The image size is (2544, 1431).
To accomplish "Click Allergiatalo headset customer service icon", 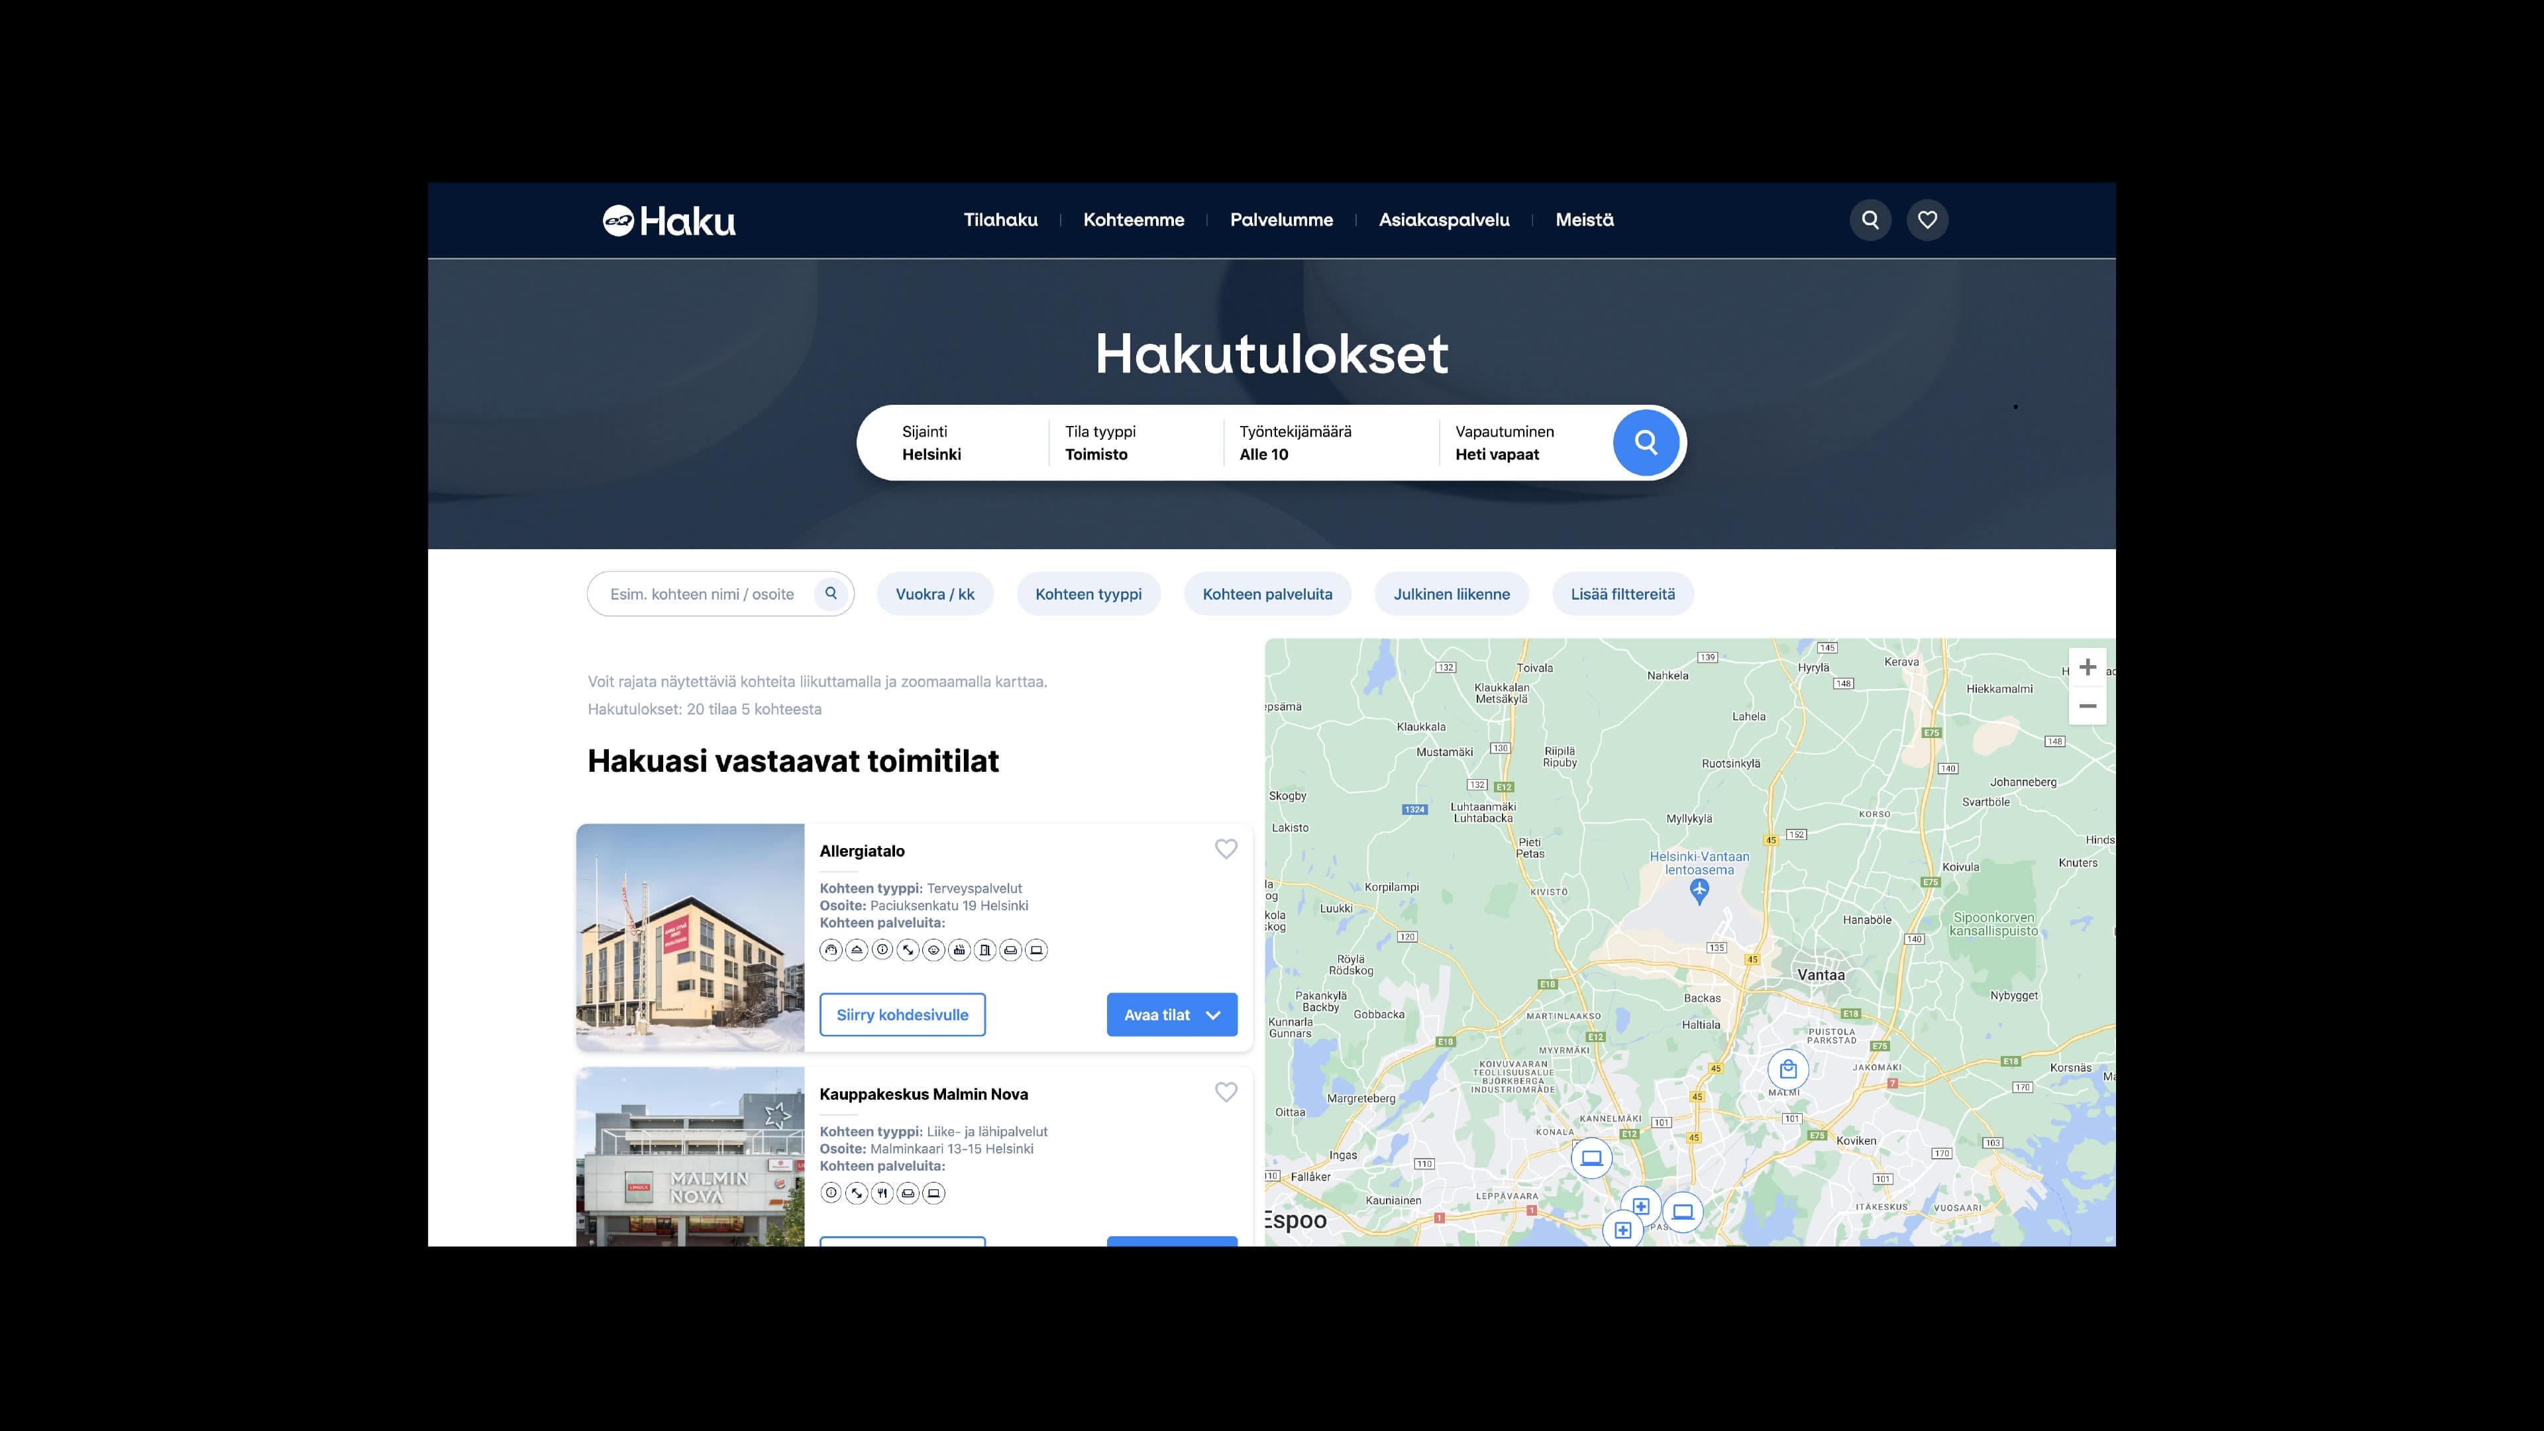I will (831, 950).
